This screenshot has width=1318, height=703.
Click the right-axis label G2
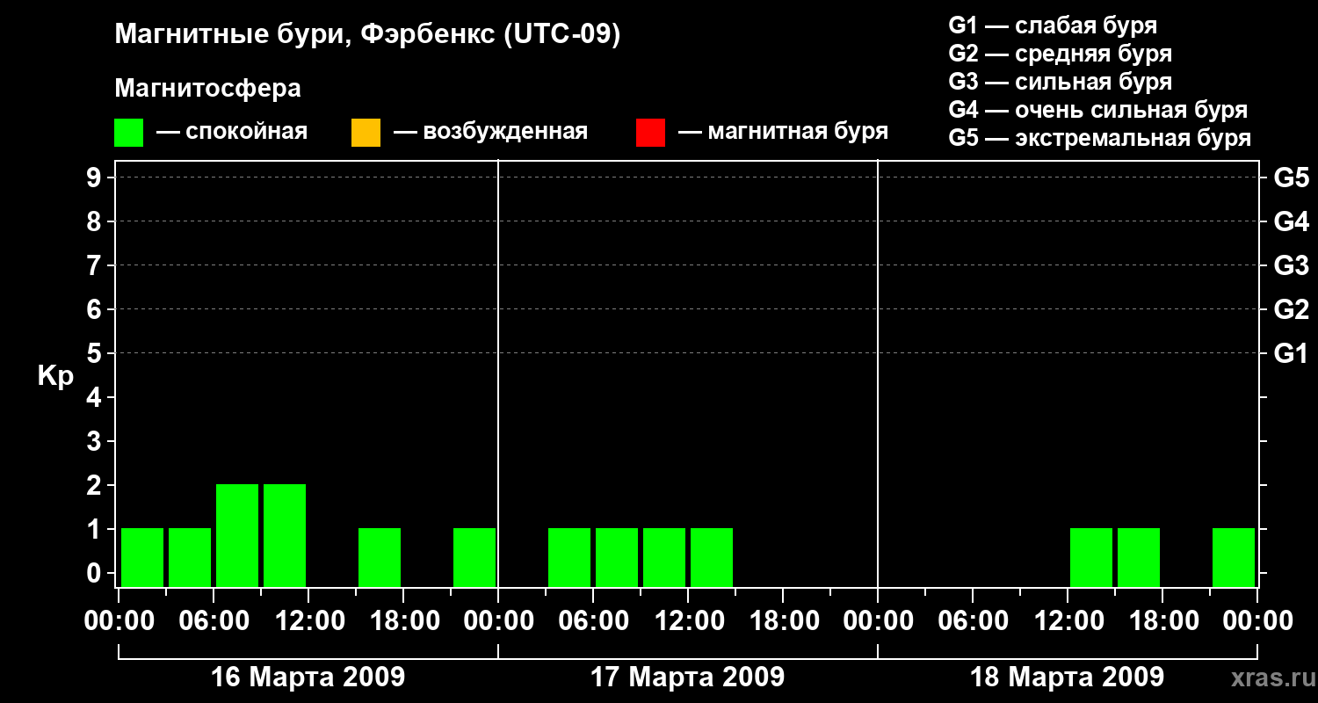pyautogui.click(x=1291, y=309)
